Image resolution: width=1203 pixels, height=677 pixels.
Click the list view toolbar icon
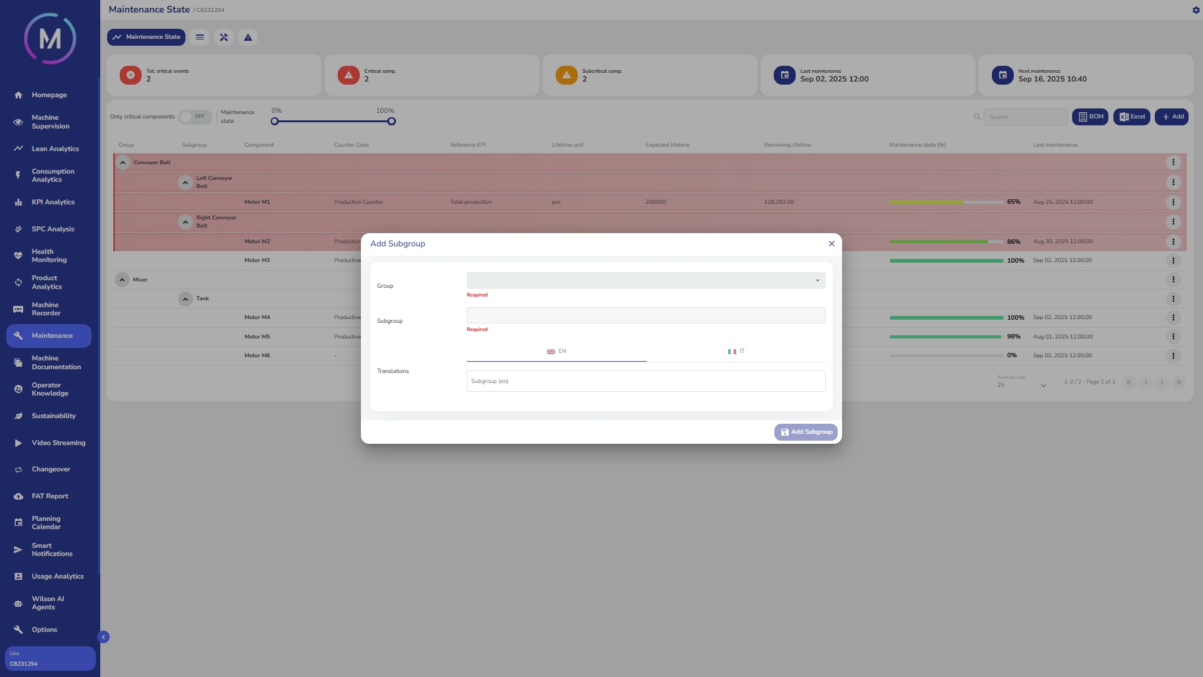coord(200,38)
